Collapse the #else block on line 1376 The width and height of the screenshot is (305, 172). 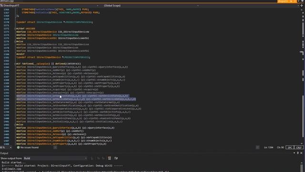tap(15, 42)
